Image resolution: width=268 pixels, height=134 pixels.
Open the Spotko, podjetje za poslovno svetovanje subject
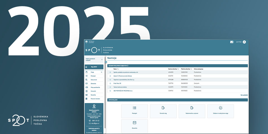coord(126,72)
